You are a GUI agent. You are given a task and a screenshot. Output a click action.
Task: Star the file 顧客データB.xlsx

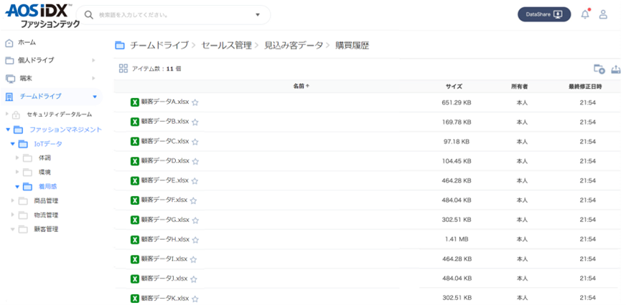click(x=195, y=122)
